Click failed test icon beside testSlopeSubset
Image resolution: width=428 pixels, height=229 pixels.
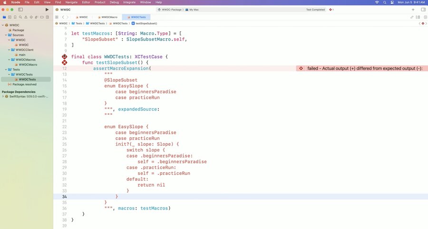point(64,62)
